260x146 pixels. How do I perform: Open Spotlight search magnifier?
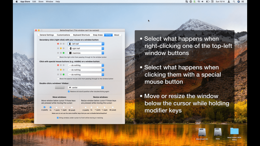point(234,1)
